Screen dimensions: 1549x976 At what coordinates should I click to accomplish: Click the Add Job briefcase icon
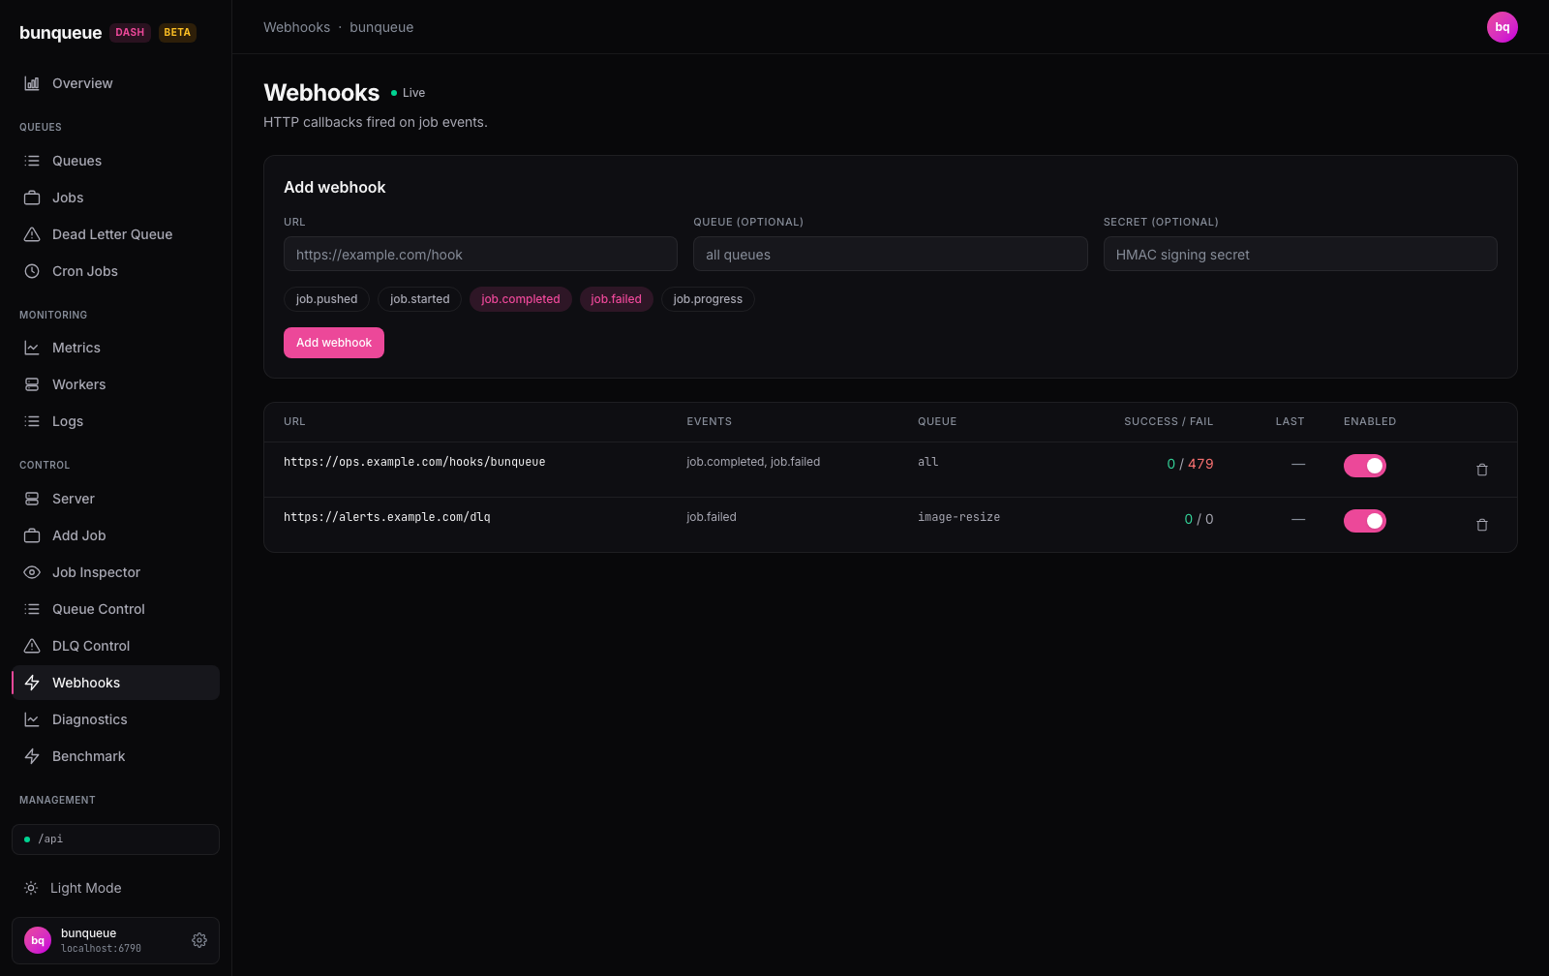tap(32, 535)
